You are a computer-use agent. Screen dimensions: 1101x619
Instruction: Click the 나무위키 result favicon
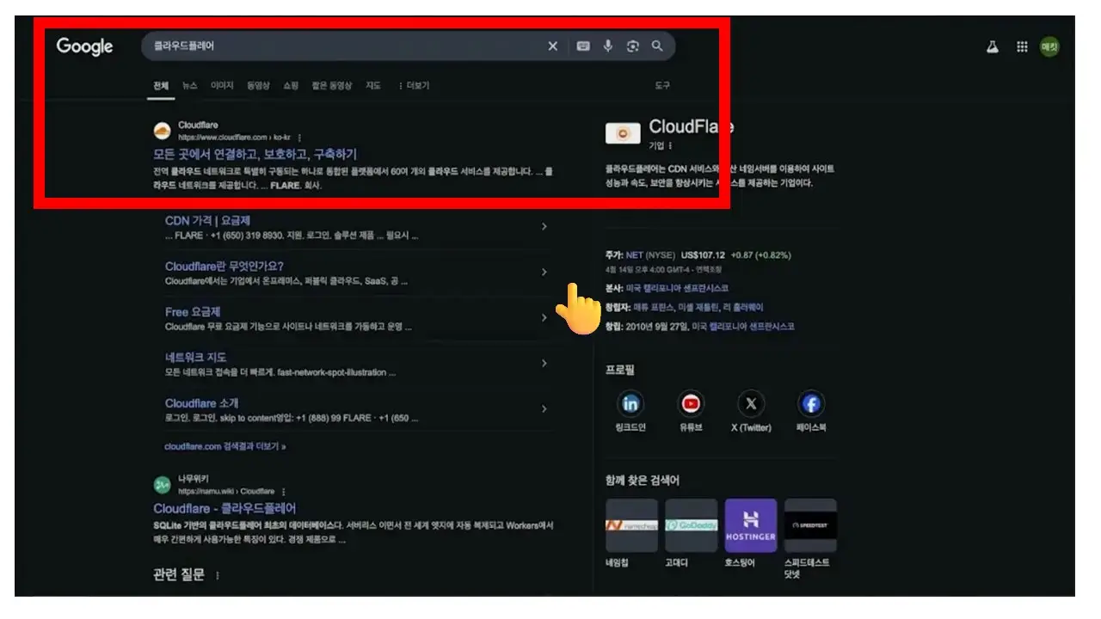coord(162,485)
